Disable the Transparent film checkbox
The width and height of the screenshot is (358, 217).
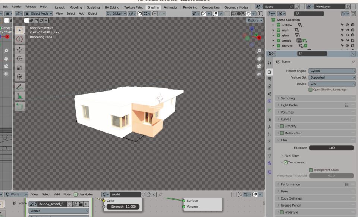(x=286, y=162)
